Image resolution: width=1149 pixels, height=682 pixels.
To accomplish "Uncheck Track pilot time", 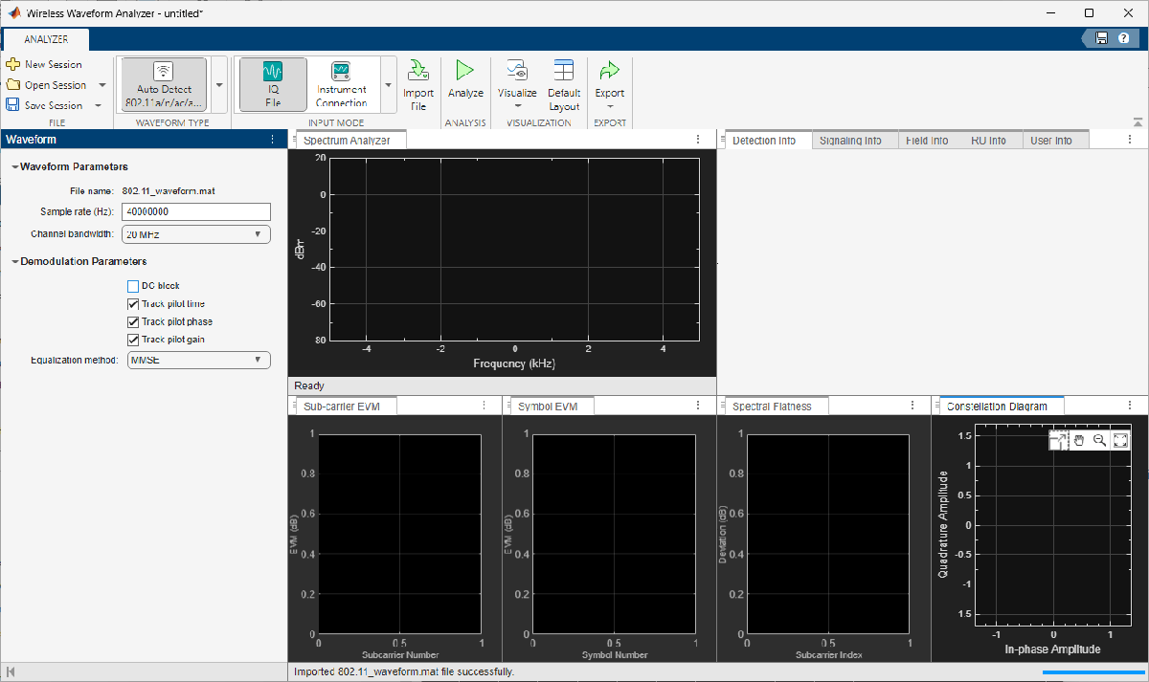I will click(134, 304).
